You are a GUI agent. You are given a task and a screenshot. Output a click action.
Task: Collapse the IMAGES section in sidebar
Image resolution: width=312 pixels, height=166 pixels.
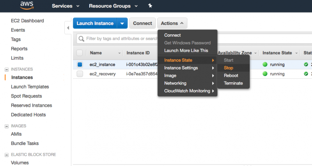pyautogui.click(x=7, y=126)
